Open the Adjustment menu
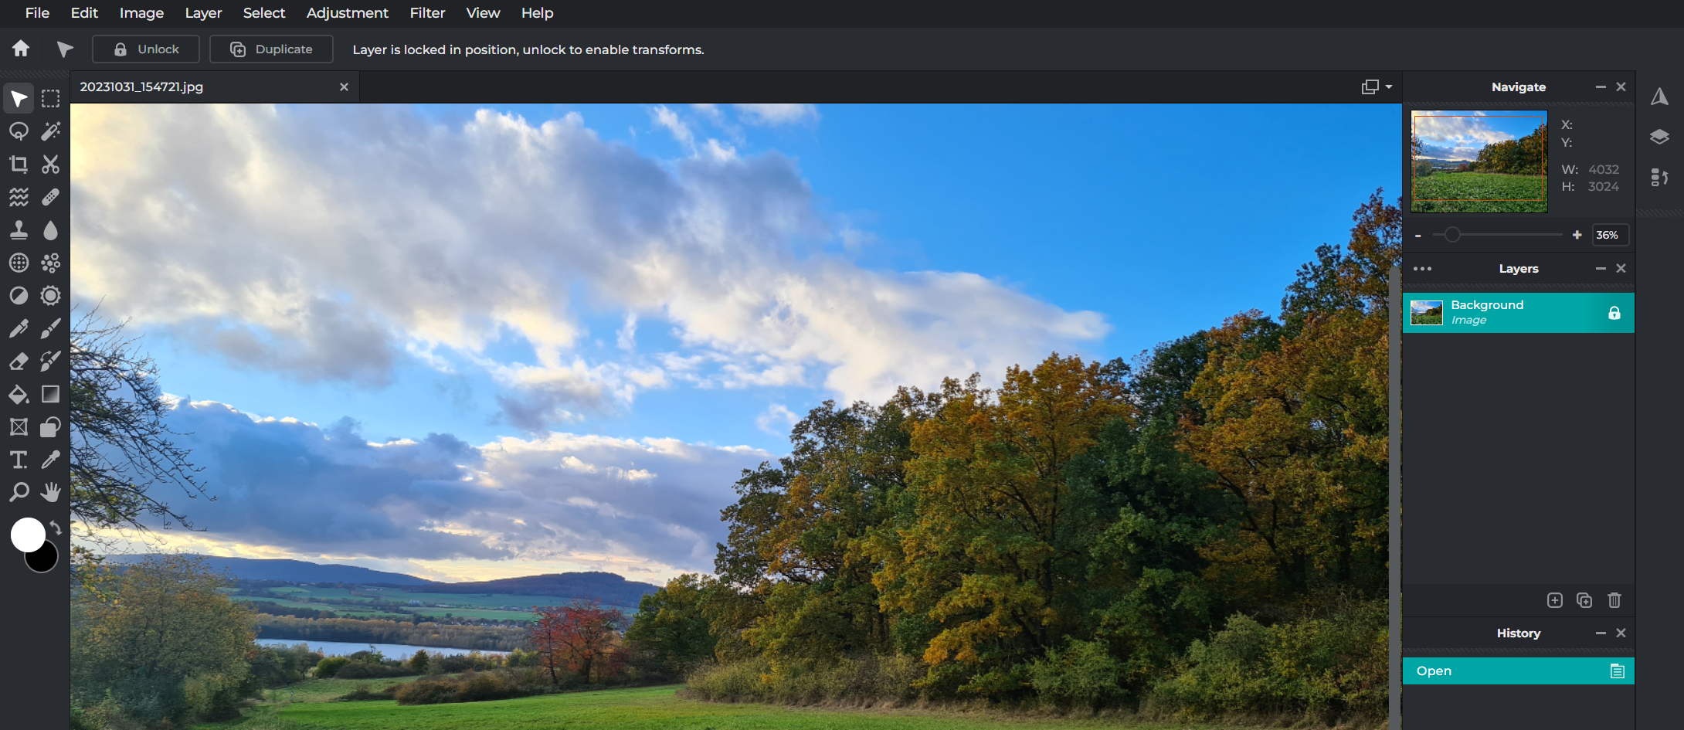This screenshot has width=1684, height=730. click(347, 13)
